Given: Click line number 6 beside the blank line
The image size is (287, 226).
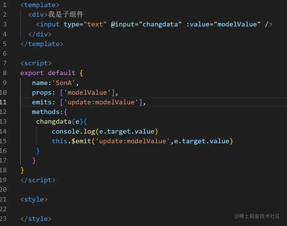Looking at the screenshot, I should tap(5, 53).
